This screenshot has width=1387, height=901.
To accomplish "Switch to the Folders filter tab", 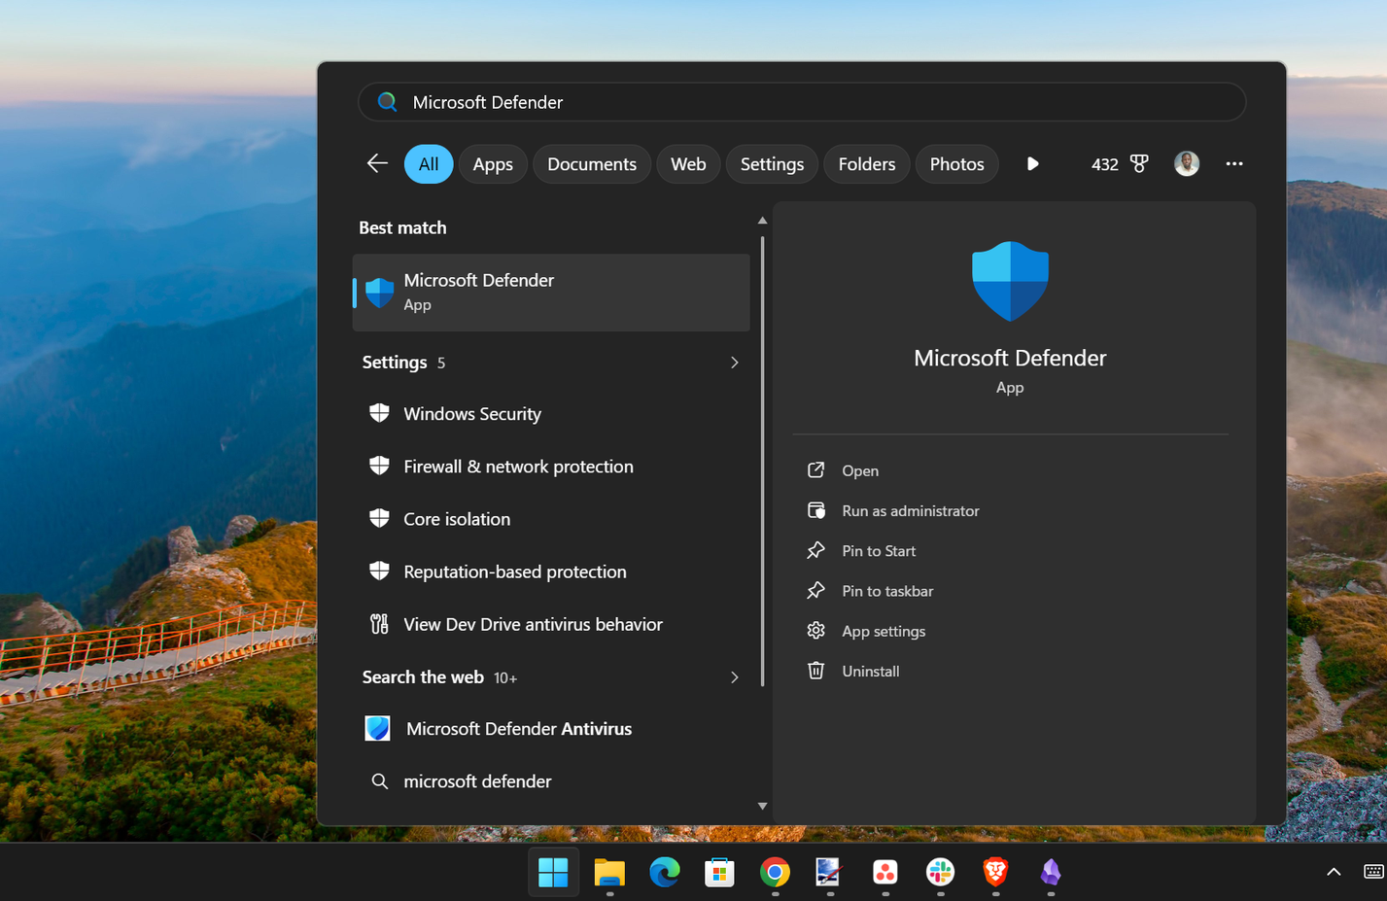I will pyautogui.click(x=867, y=164).
